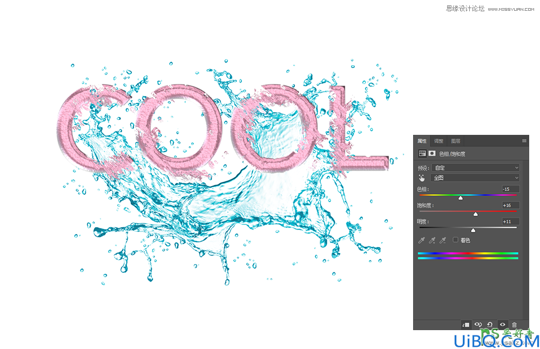Click the 色相 label text
This screenshot has height=349, width=540.
coord(423,189)
